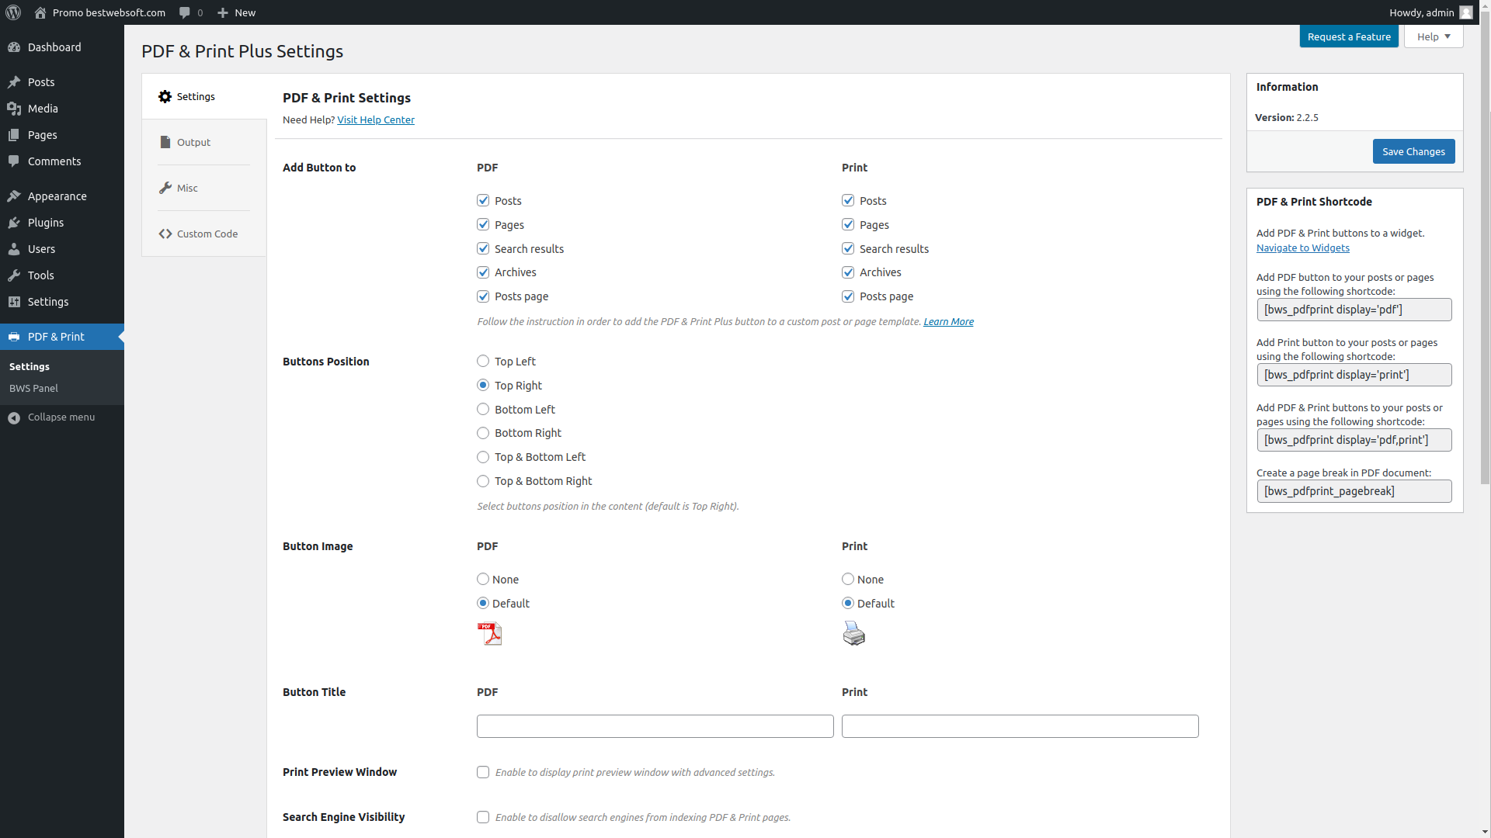Uncheck Print button on Search results

click(848, 248)
